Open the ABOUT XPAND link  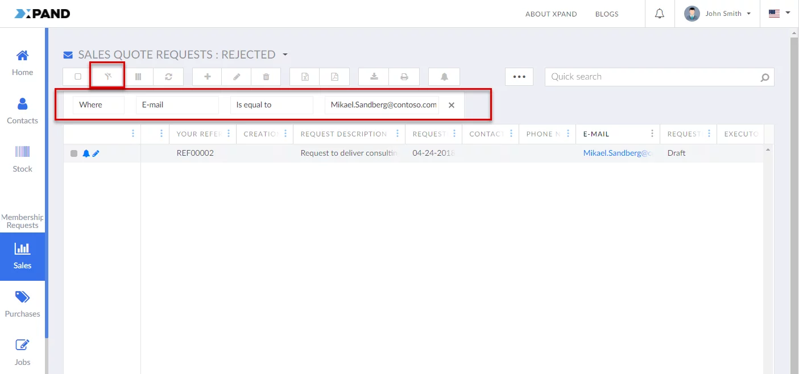550,14
